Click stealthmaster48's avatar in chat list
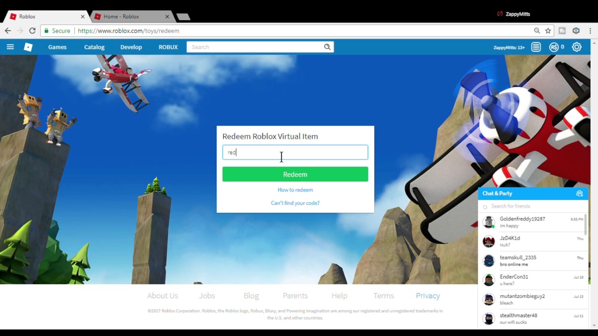Viewport: 598px width, 336px height. tap(489, 319)
